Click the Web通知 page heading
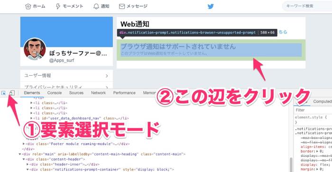 135,24
